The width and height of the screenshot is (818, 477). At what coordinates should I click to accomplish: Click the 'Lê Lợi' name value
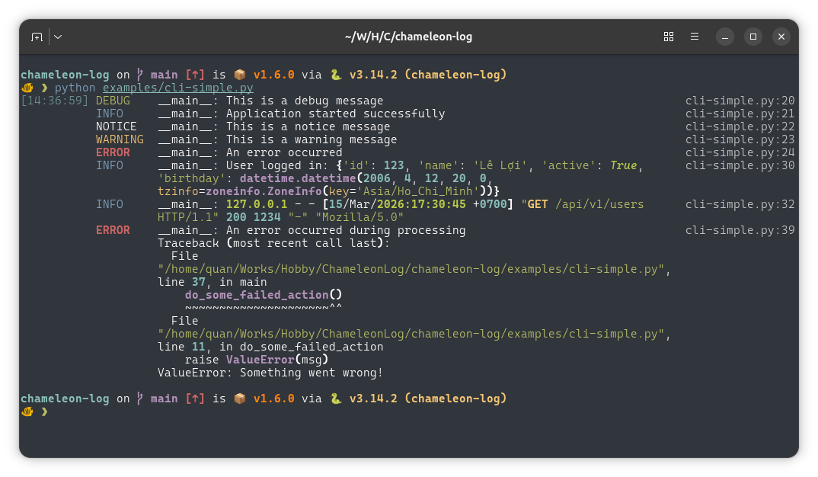(500, 165)
